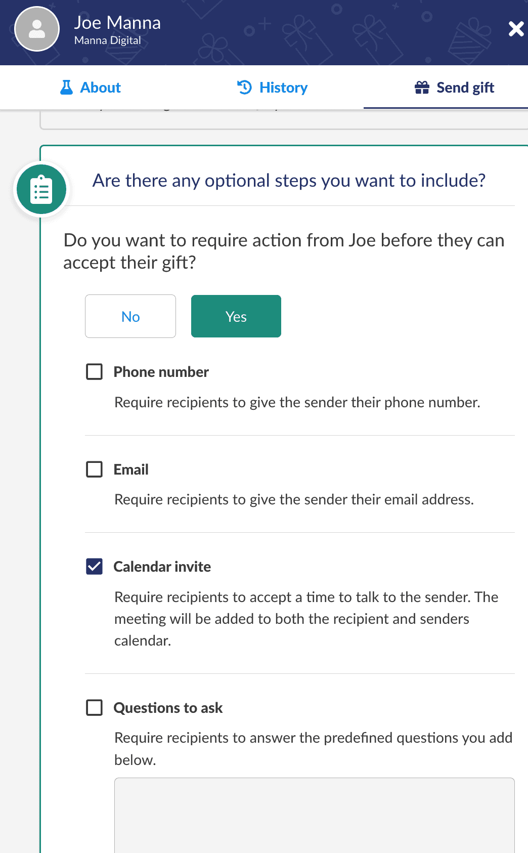
Task: Click the person silhouette inside the avatar circle
Action: point(36,29)
